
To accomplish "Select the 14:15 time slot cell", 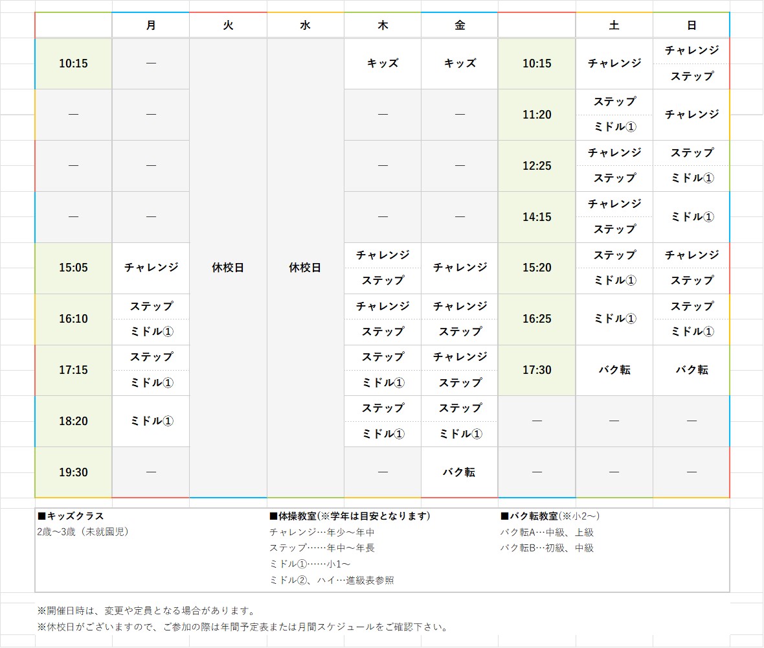I will 537,217.
